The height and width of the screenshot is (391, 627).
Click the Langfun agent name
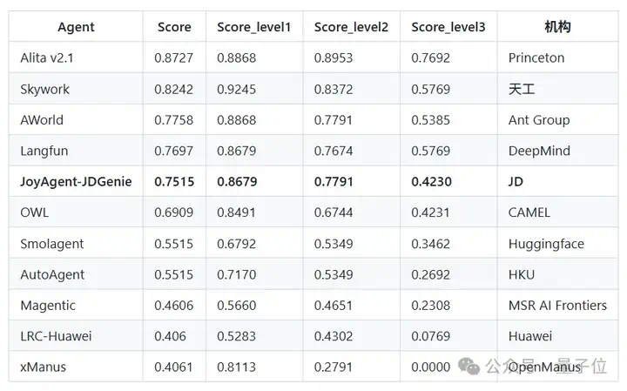point(44,151)
